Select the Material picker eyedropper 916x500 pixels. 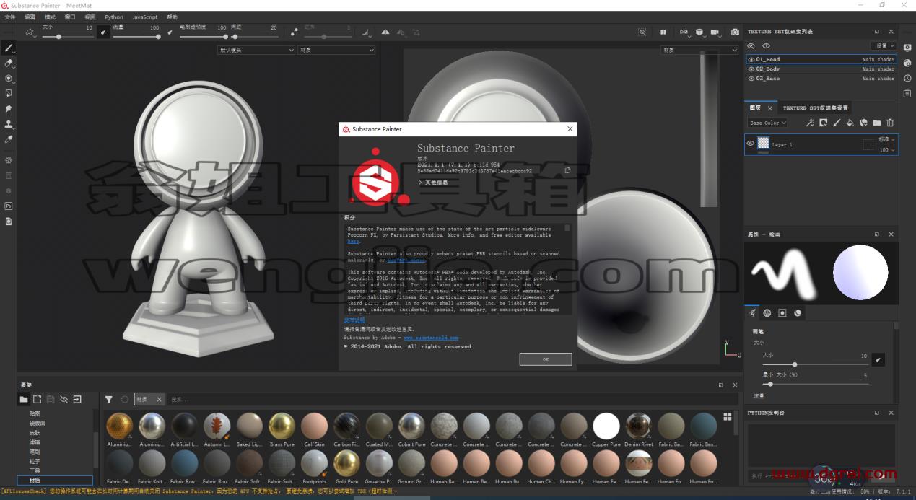pos(9,139)
